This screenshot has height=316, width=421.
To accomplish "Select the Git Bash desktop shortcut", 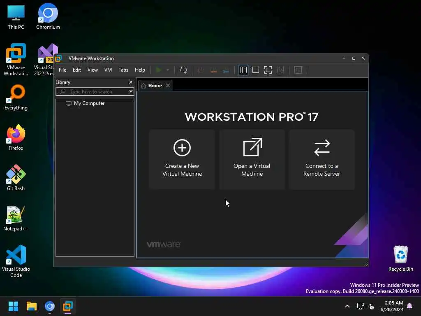I will point(16,178).
